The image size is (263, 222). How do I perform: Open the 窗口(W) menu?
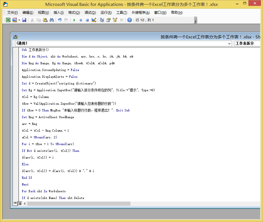pos(160,13)
